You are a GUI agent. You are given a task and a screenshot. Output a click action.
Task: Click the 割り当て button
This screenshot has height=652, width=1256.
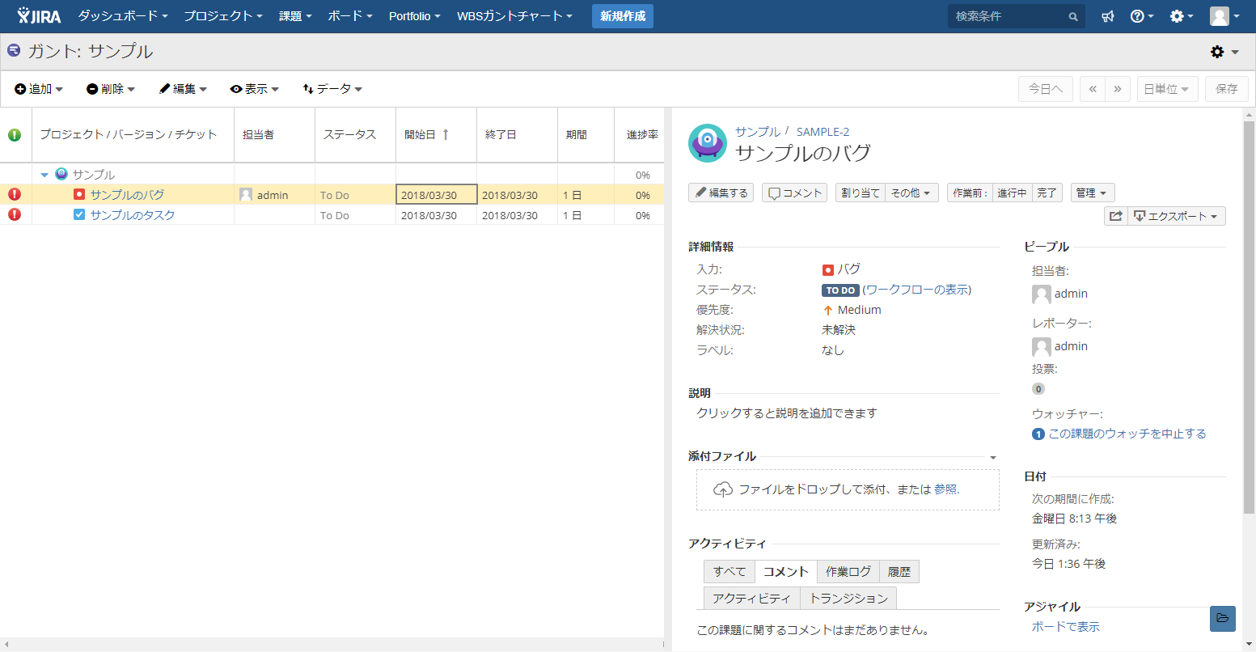861,193
